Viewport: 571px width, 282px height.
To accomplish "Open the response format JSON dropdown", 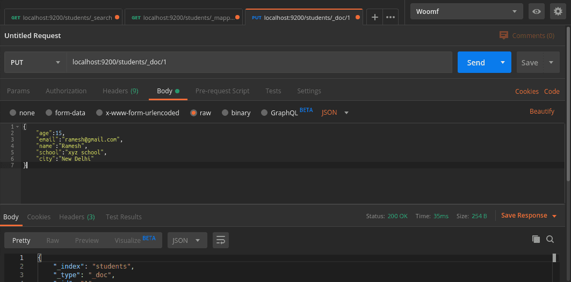I will pyautogui.click(x=187, y=240).
